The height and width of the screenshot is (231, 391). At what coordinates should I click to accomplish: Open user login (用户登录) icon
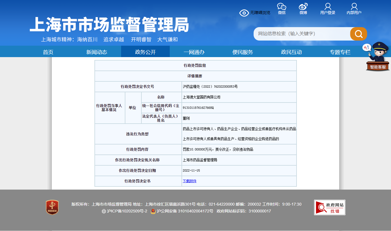[328, 7]
